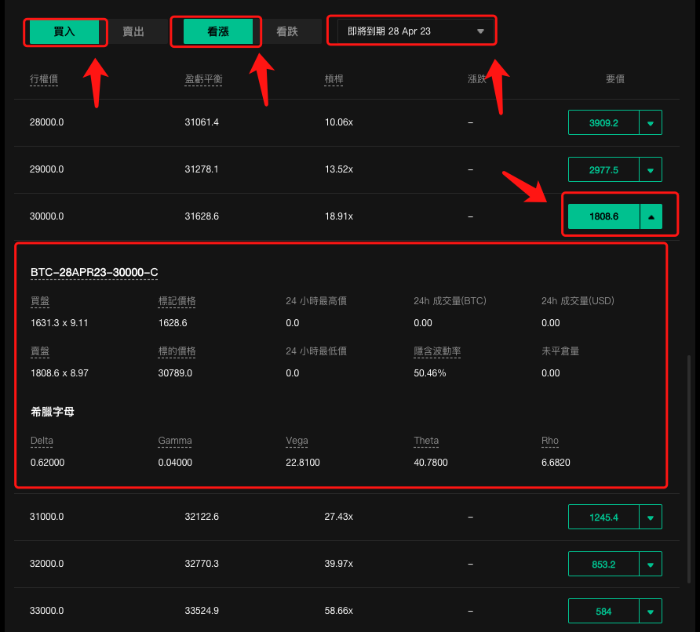Image resolution: width=700 pixels, height=632 pixels.
Task: Click highlighted ask price 1808.6
Action: [603, 216]
